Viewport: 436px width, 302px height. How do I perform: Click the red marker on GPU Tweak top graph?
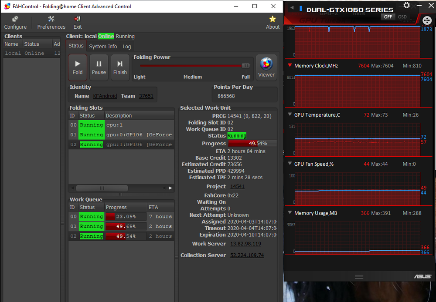click(309, 29)
